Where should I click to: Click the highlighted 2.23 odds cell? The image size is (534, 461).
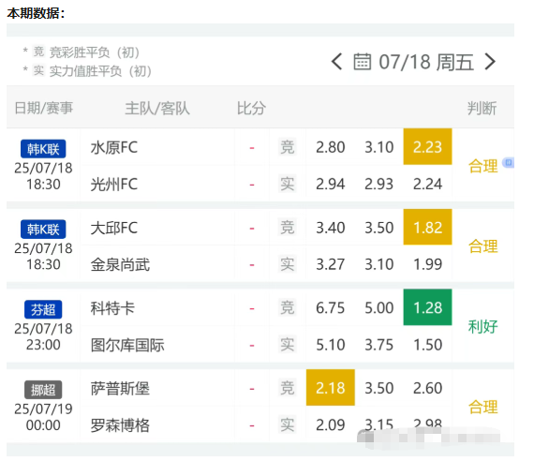428,147
